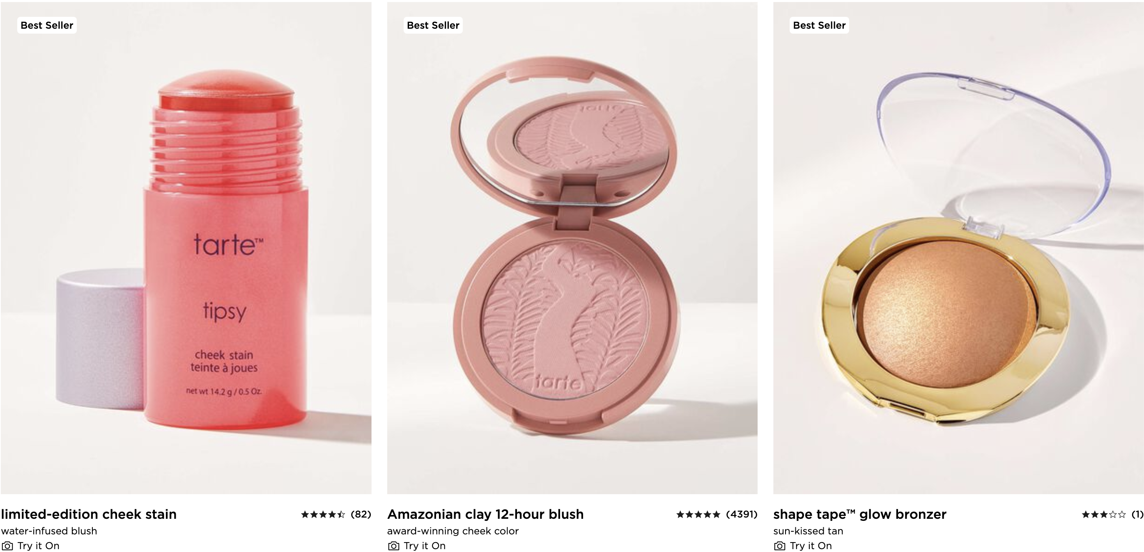Click Try it On for Amazonian clay blush
Image resolution: width=1144 pixels, height=552 pixels.
425,546
